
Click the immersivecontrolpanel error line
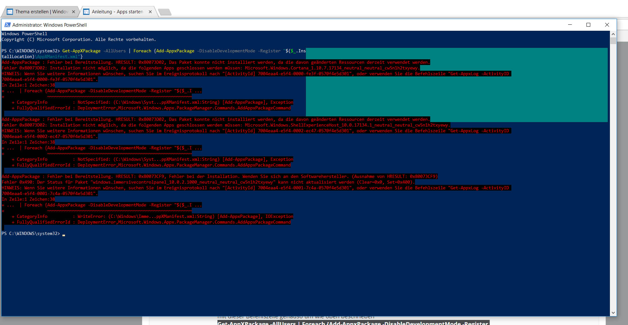[x=208, y=182]
